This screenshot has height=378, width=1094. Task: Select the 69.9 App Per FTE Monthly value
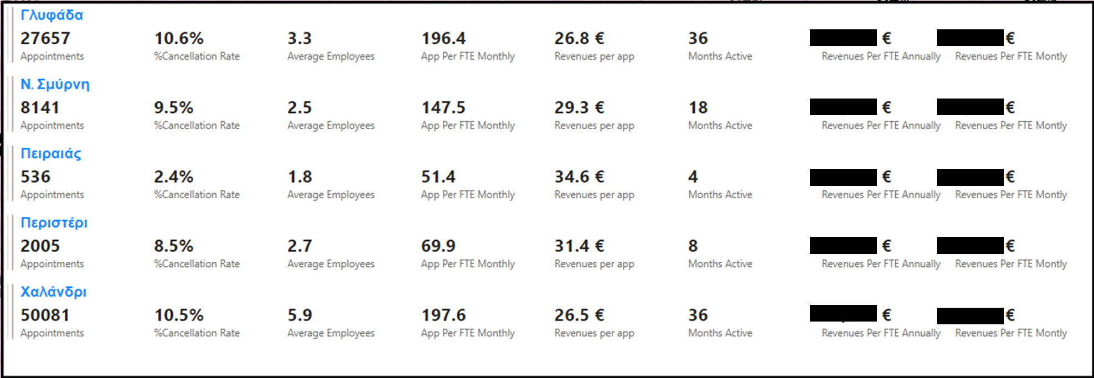pos(438,246)
